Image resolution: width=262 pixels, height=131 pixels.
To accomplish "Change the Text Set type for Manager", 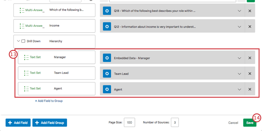I will click(x=32, y=57).
